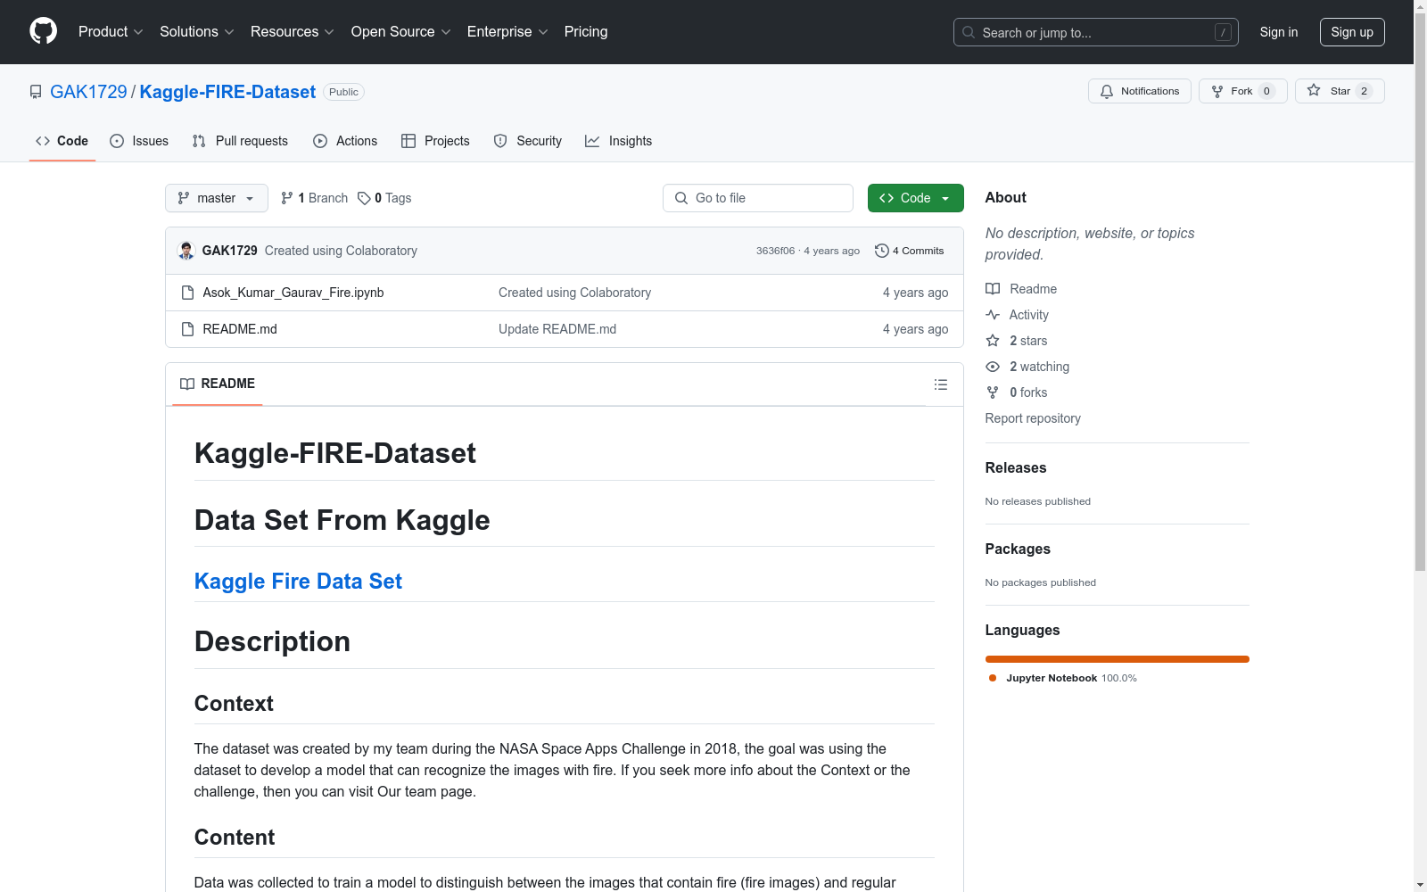Go to the GitHub homepage logo
The width and height of the screenshot is (1427, 892).
point(43,31)
